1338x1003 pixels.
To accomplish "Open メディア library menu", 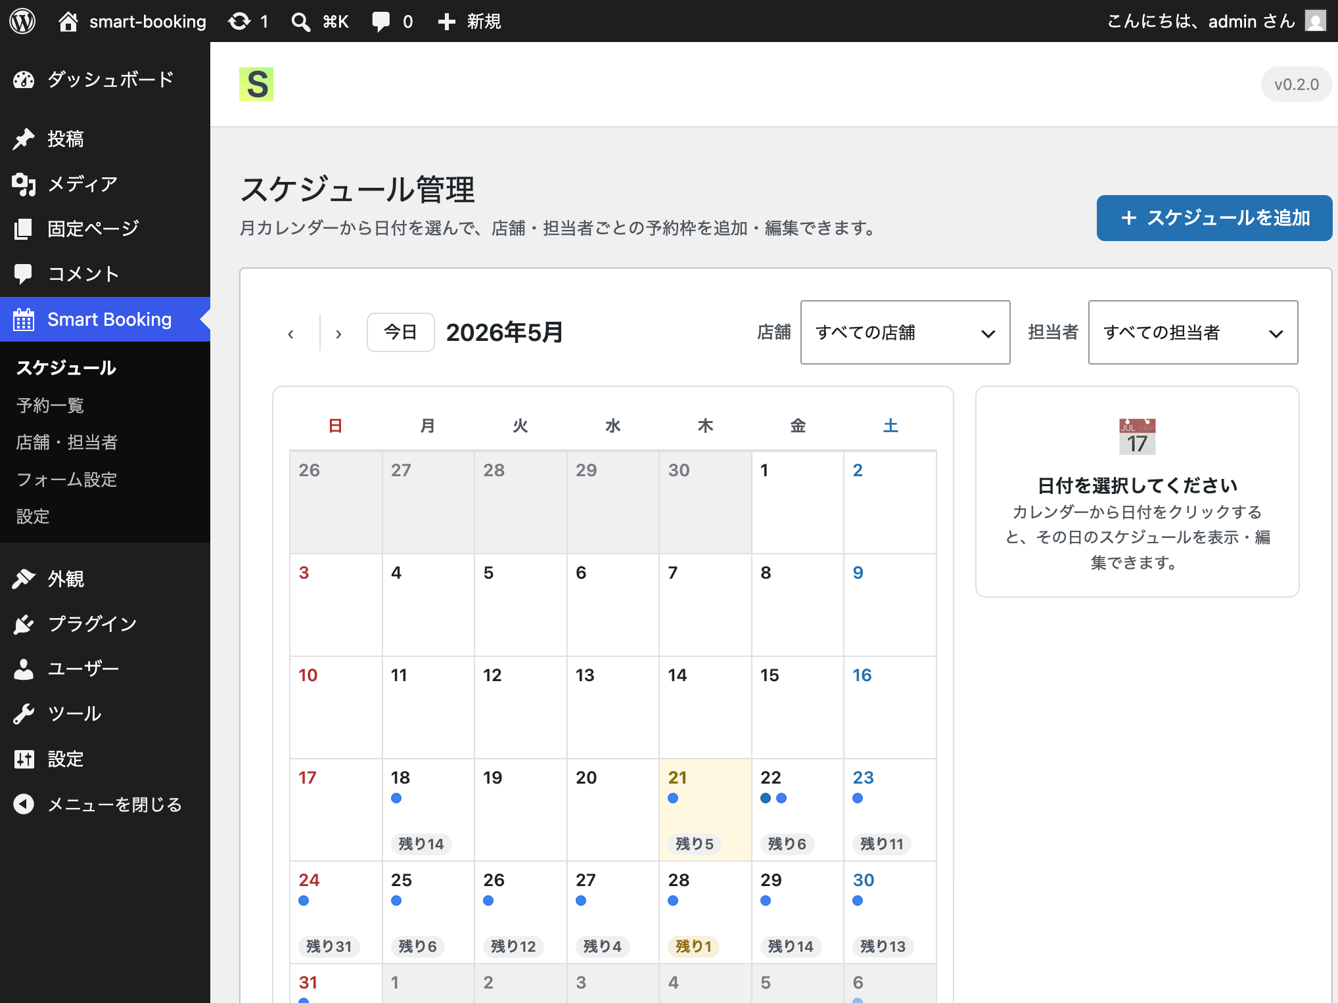I will coord(105,184).
